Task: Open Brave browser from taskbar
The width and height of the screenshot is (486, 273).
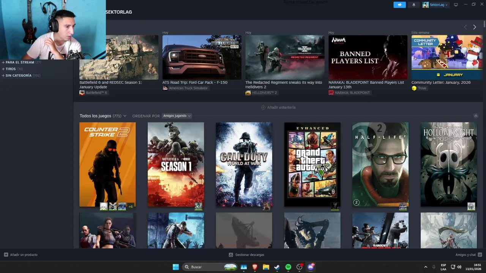Action: tap(255, 267)
